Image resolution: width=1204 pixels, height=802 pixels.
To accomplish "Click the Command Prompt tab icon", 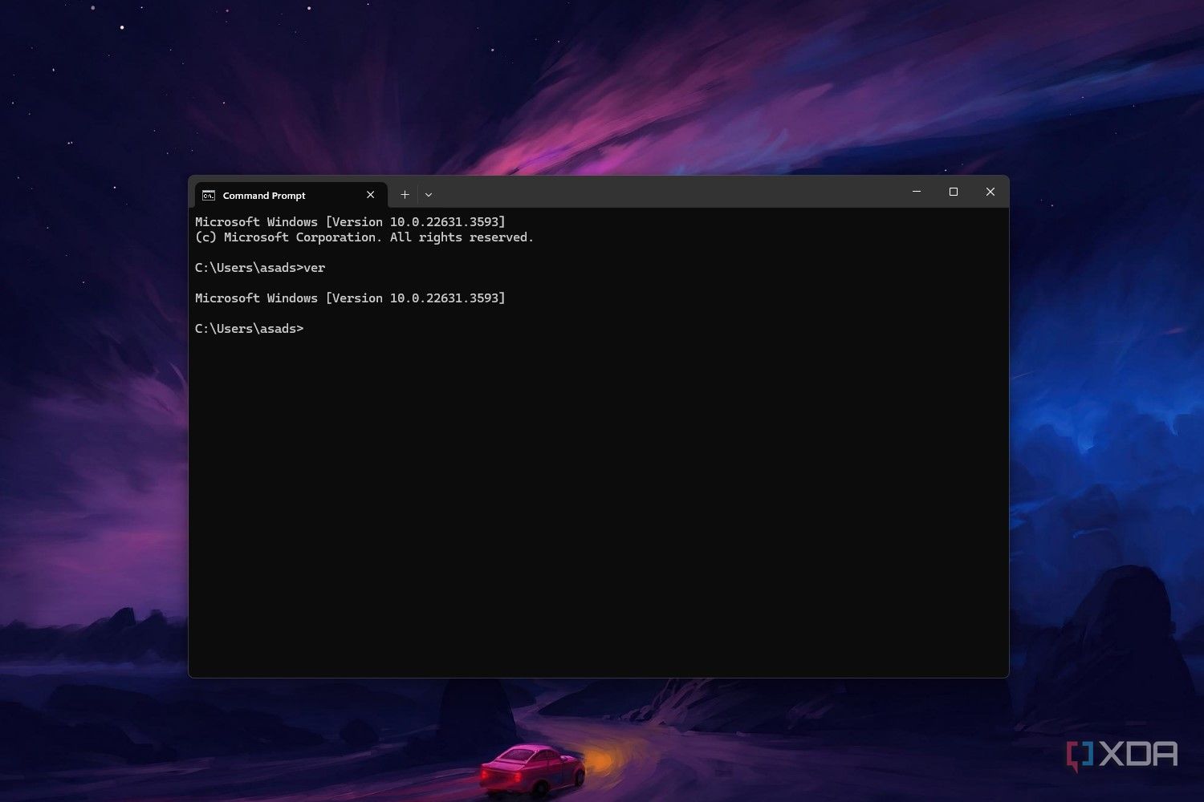I will [x=209, y=196].
